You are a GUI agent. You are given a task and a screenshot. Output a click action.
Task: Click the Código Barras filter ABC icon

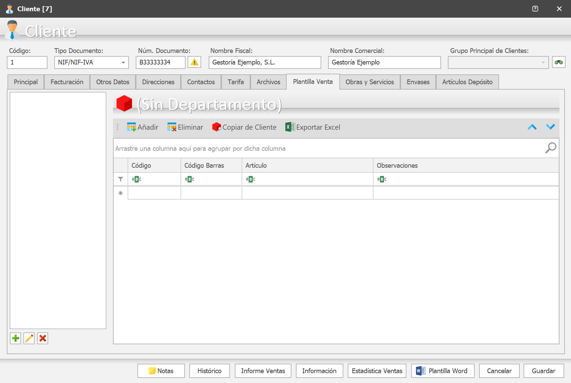pos(189,179)
